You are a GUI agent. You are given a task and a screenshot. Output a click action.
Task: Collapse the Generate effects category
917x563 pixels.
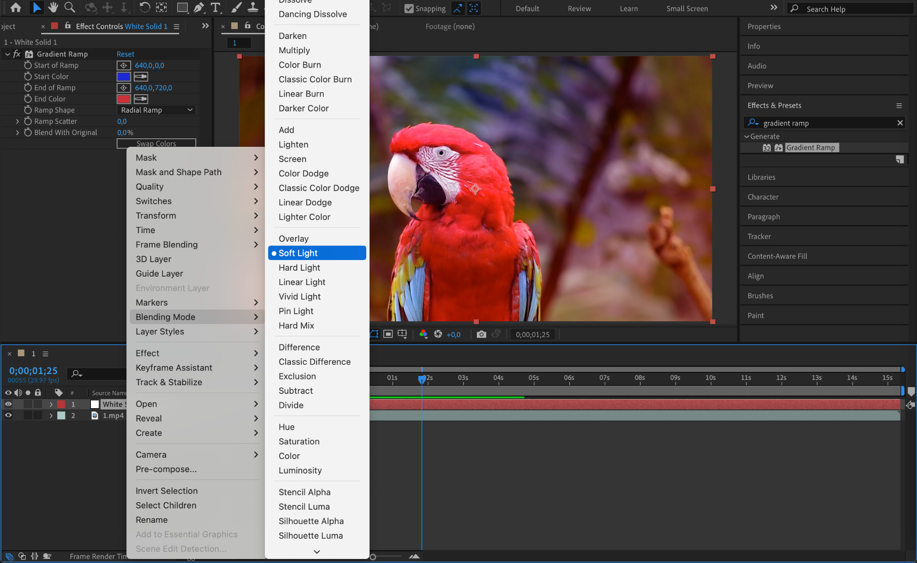(x=746, y=136)
